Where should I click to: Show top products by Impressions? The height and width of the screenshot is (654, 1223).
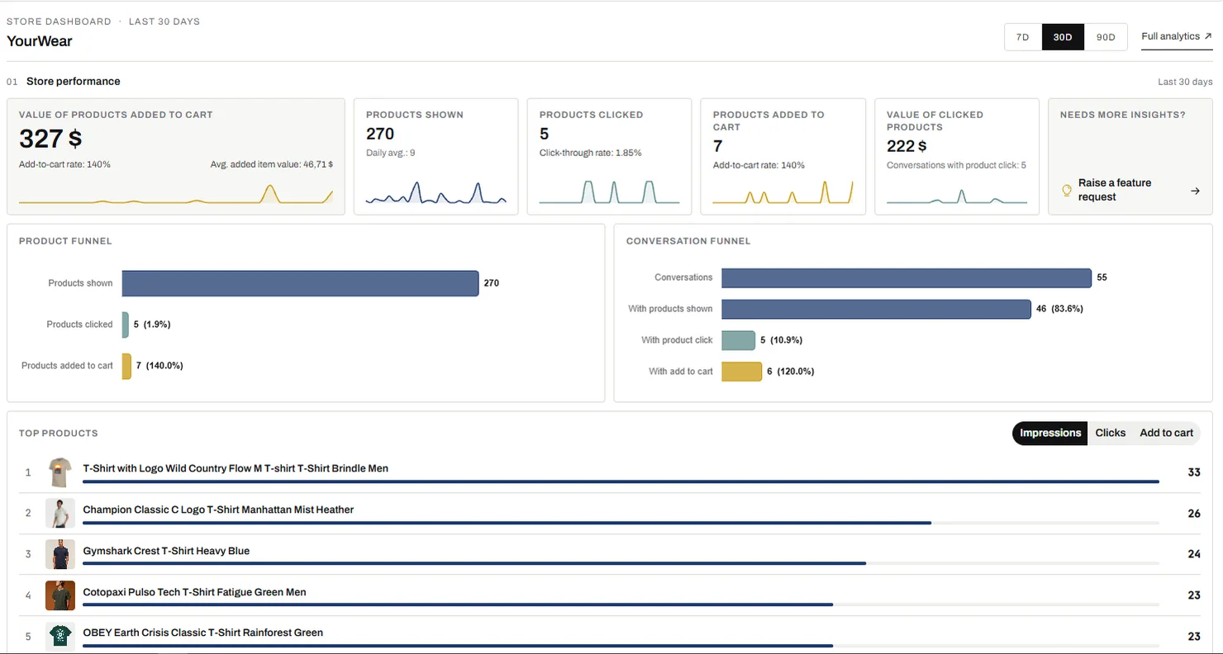tap(1050, 433)
